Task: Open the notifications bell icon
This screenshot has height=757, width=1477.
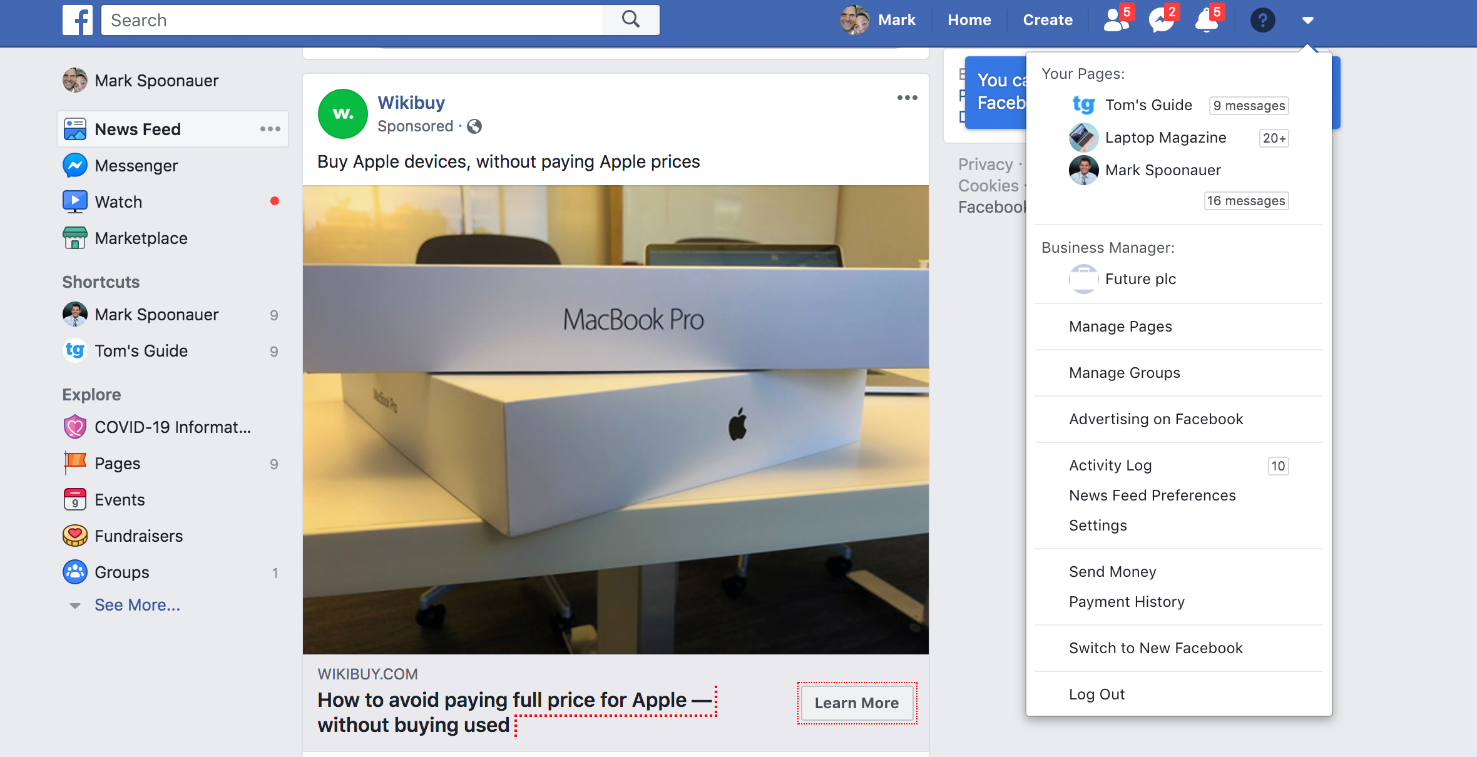Action: pos(1207,20)
